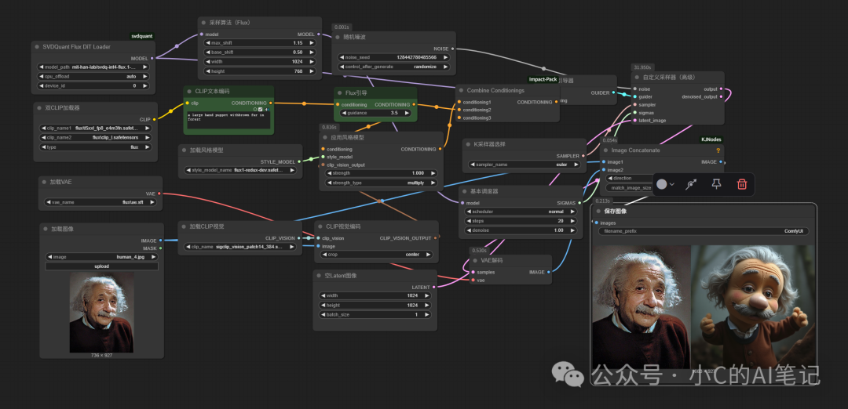848x409 pixels.
Task: Open the orange help question mark on Image Concatenate
Action: [718, 150]
